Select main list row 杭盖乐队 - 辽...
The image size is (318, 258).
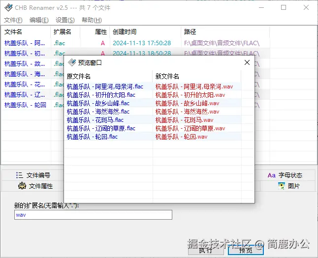pyautogui.click(x=25, y=94)
